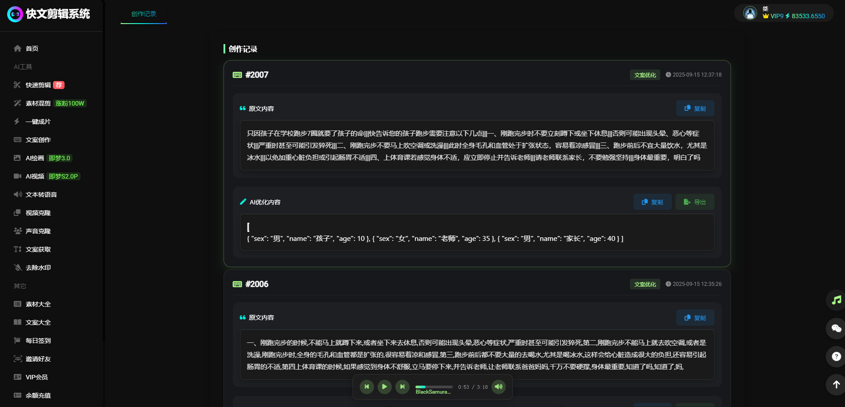Image resolution: width=845 pixels, height=407 pixels.
Task: Mute the music player volume
Action: coord(499,387)
